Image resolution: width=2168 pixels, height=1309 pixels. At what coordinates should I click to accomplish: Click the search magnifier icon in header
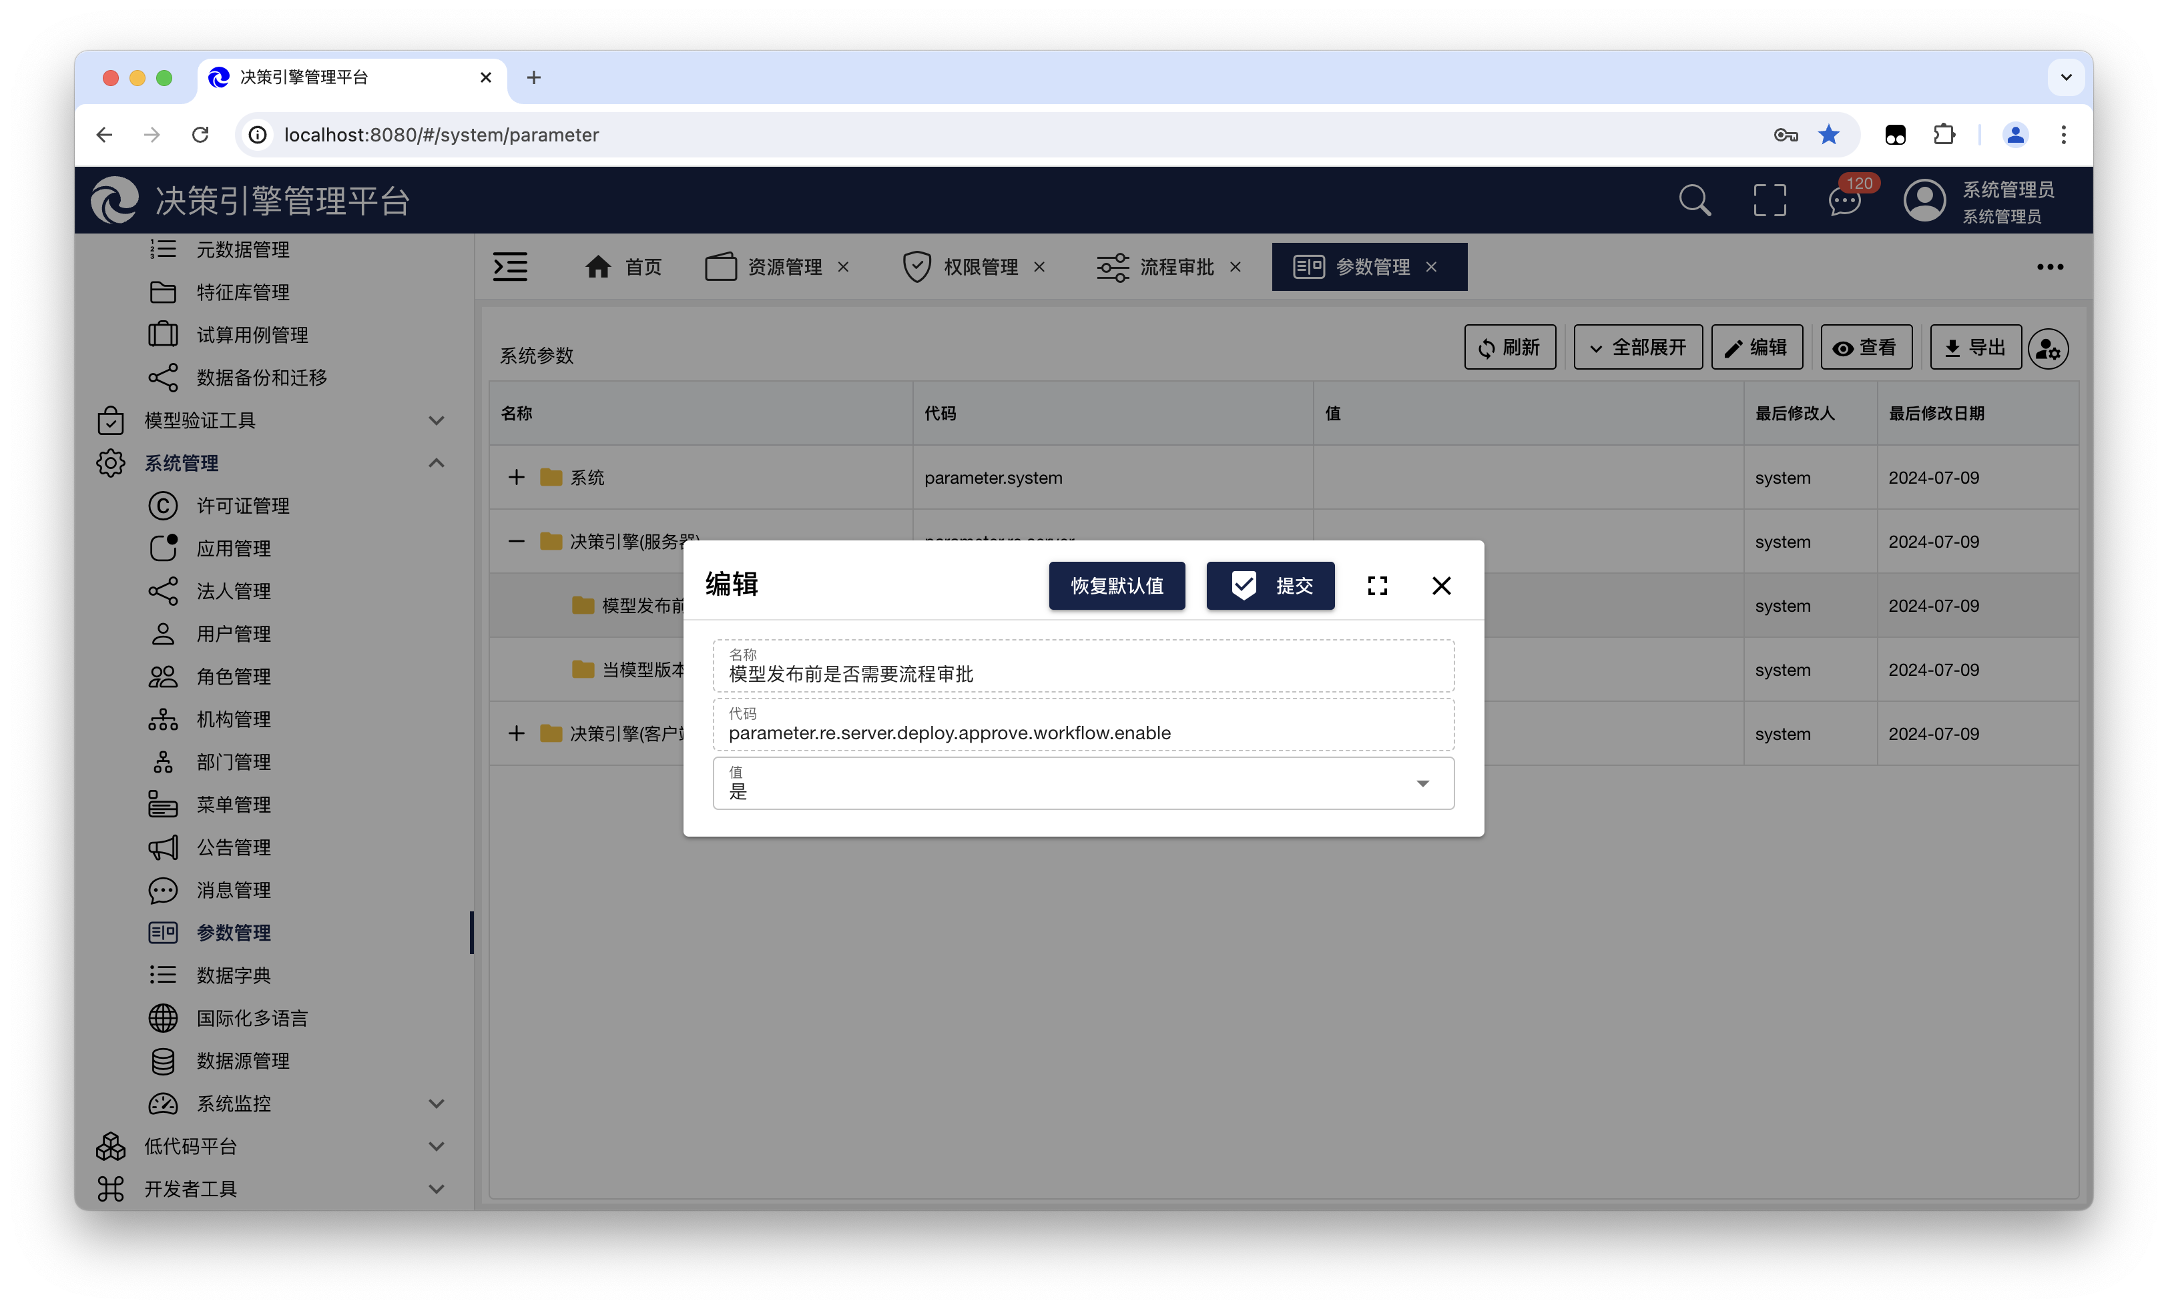[1694, 201]
